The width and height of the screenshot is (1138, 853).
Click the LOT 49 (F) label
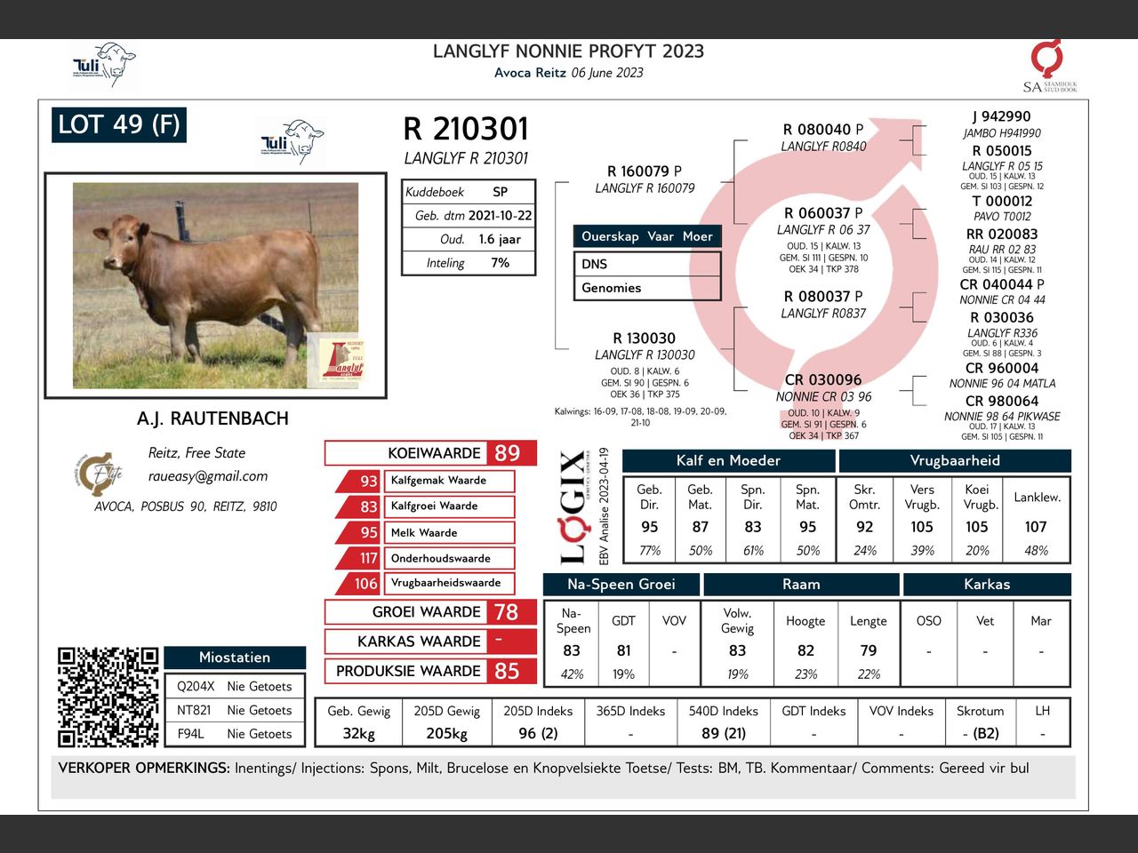119,124
